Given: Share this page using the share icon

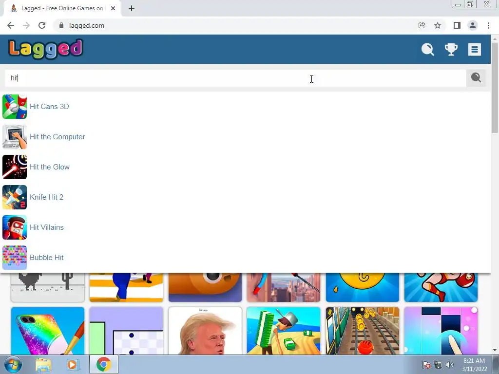Looking at the screenshot, I should coord(422,25).
